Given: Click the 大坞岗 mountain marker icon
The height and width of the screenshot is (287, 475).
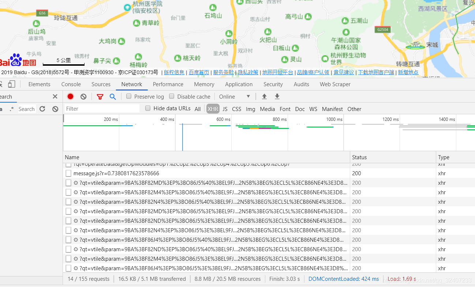Looking at the screenshot, I should click(121, 41).
